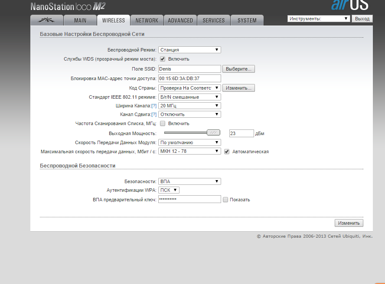The height and width of the screenshot is (284, 385).
Task: Open the SERVICES tab
Action: point(214,20)
